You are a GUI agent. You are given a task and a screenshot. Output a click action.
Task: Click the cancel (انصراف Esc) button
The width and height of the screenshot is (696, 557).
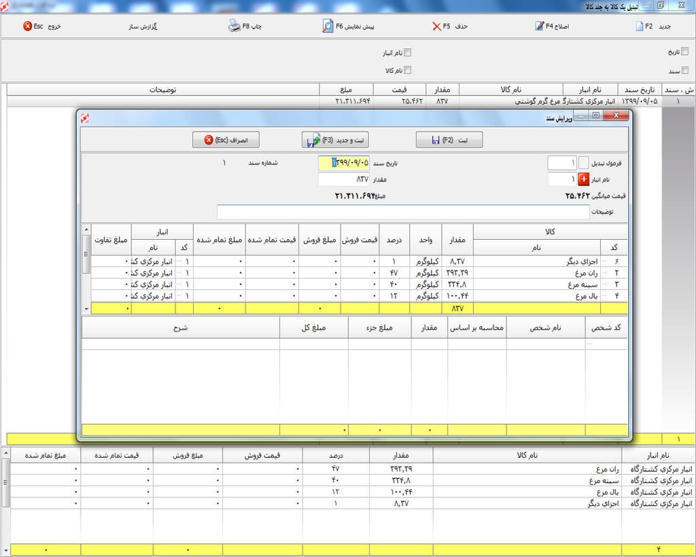(226, 140)
